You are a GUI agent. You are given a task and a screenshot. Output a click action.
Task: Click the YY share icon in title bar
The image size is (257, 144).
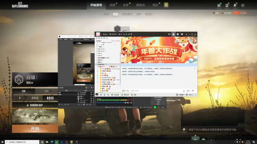(x=129, y=34)
